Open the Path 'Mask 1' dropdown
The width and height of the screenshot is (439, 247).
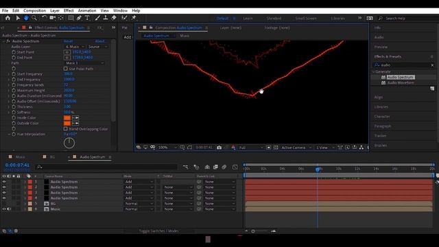tap(84, 63)
